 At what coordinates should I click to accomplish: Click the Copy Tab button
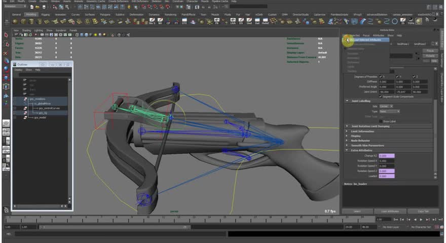pyautogui.click(x=423, y=211)
